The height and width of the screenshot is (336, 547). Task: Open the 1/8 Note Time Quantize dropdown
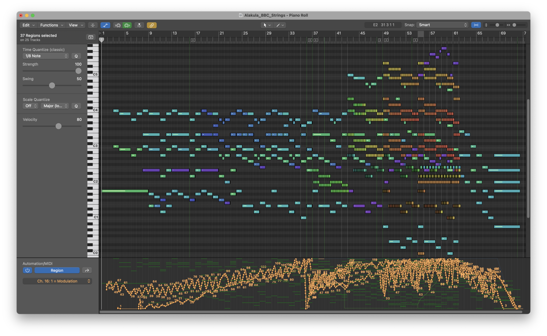point(46,56)
